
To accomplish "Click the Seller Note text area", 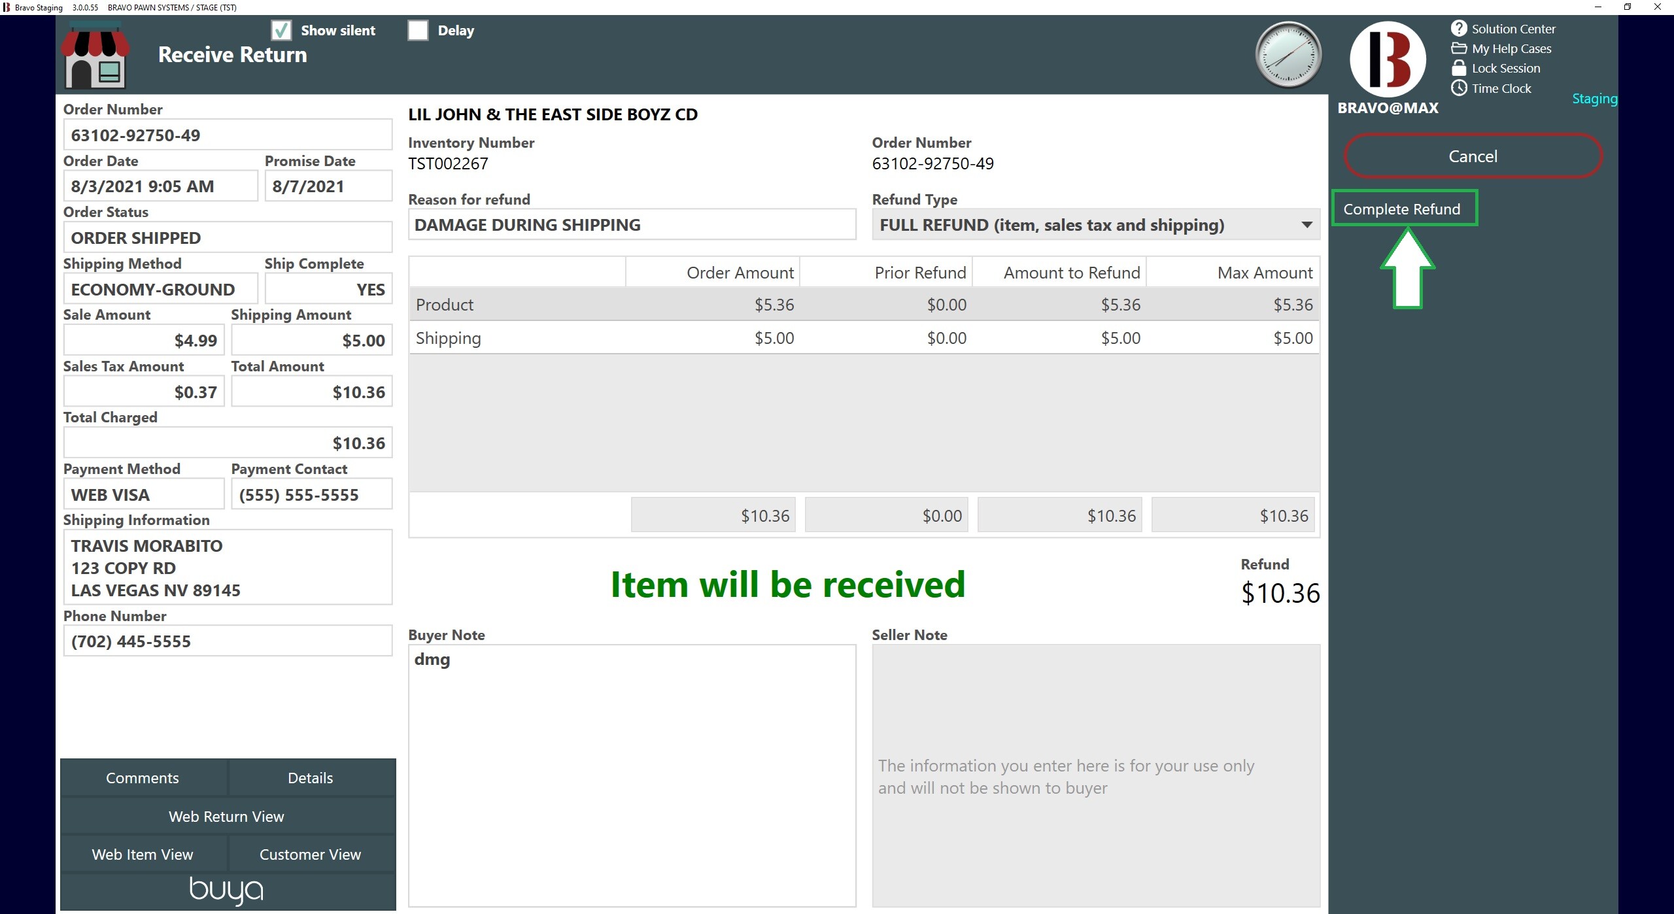I will (1096, 775).
